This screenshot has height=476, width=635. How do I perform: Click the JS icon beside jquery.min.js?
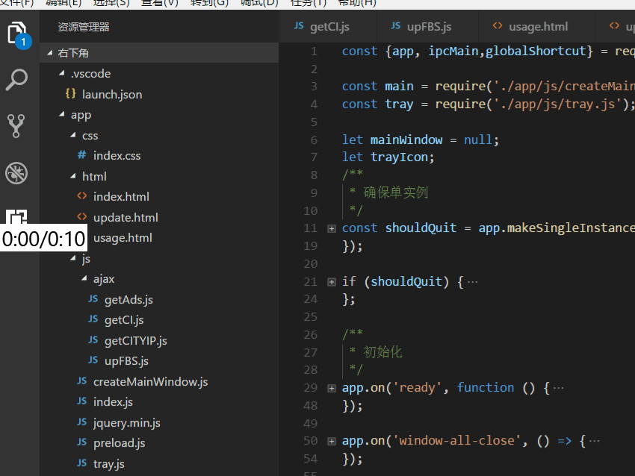[82, 422]
